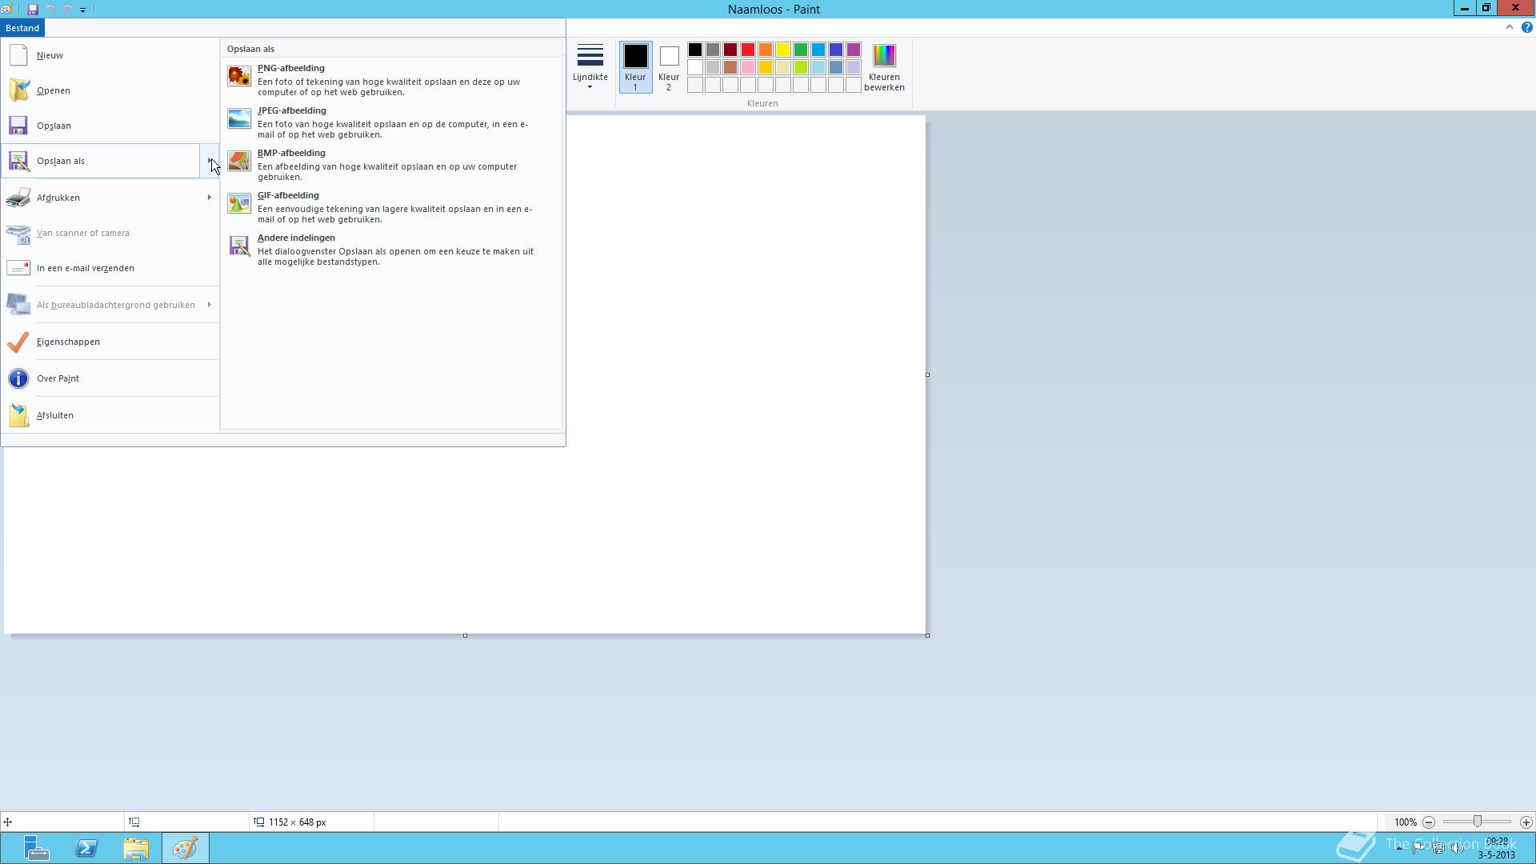Pick the purple color swatch

854,50
